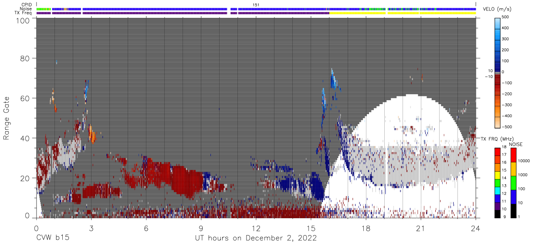Click the 'Range Gate' y-axis title
Screen dimensions: 535x247
[6, 118]
